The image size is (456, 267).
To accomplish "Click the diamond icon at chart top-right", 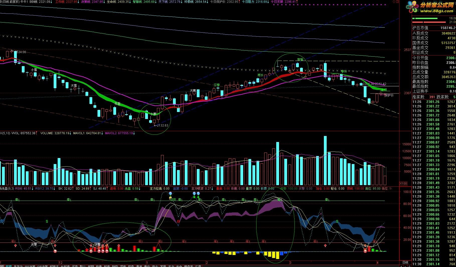I will 394,2.
